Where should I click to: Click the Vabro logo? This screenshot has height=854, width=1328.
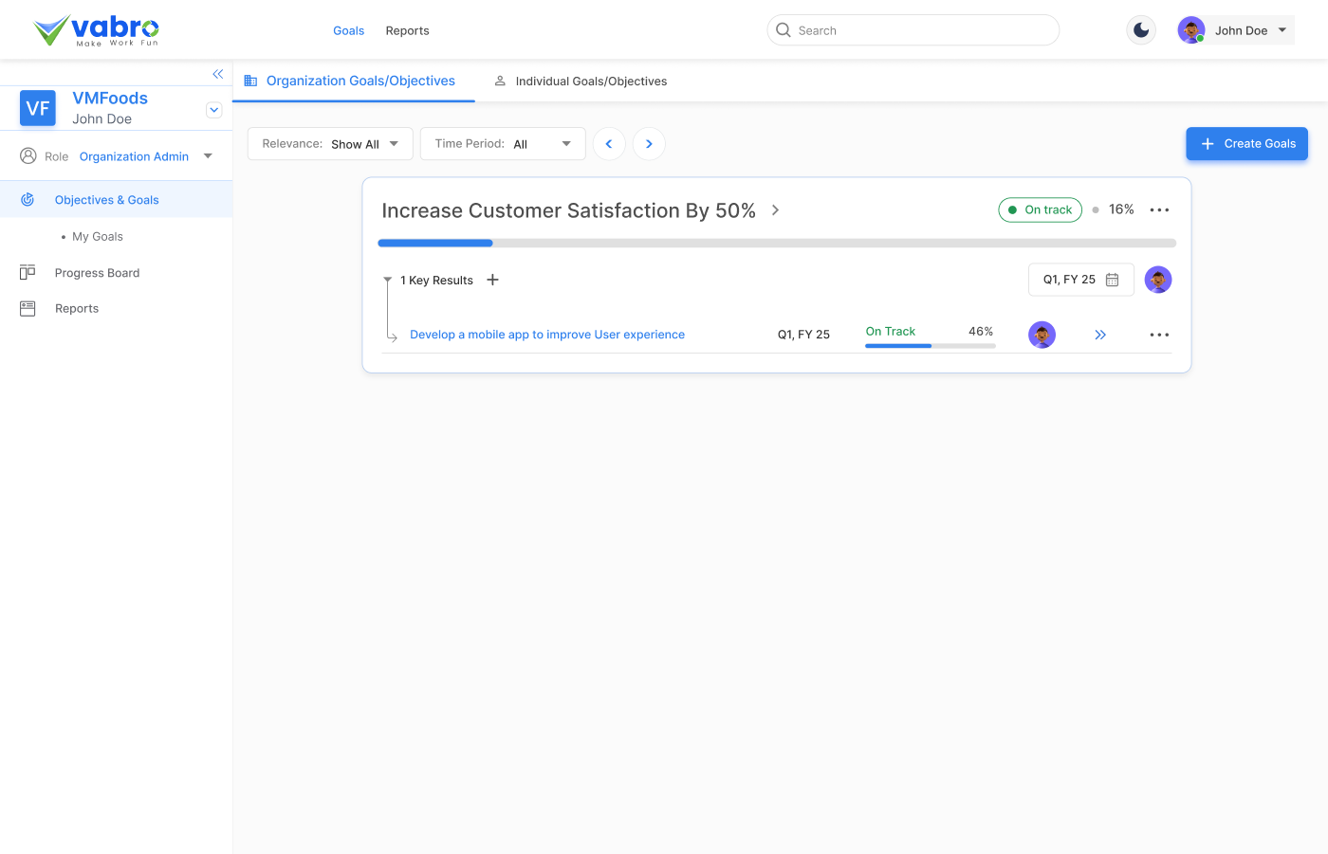tap(96, 30)
